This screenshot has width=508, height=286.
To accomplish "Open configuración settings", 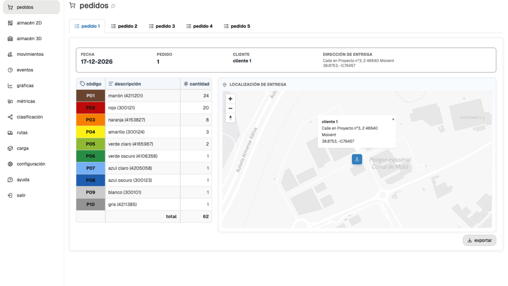I will [x=30, y=164].
